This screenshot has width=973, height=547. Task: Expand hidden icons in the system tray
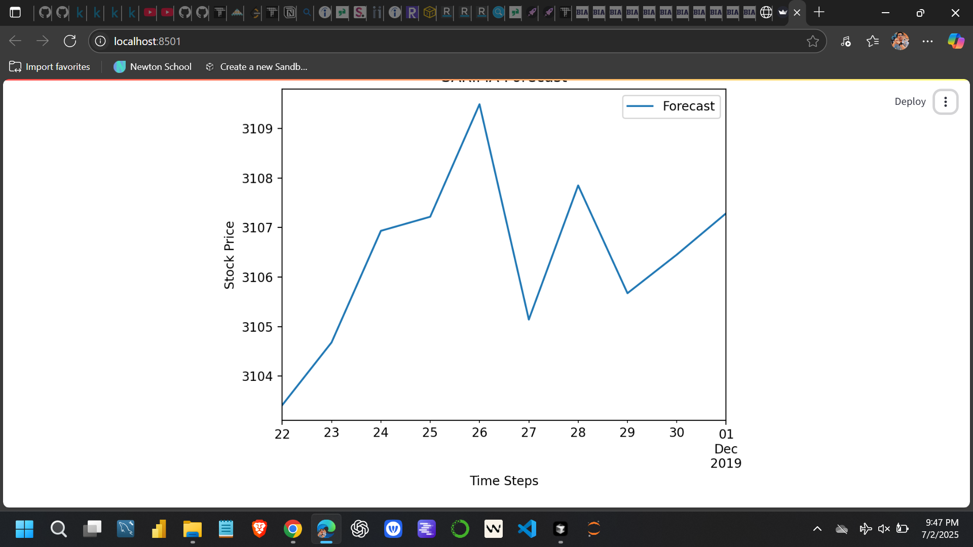816,529
